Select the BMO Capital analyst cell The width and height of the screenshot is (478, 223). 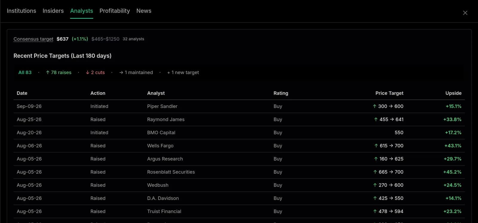pyautogui.click(x=161, y=133)
